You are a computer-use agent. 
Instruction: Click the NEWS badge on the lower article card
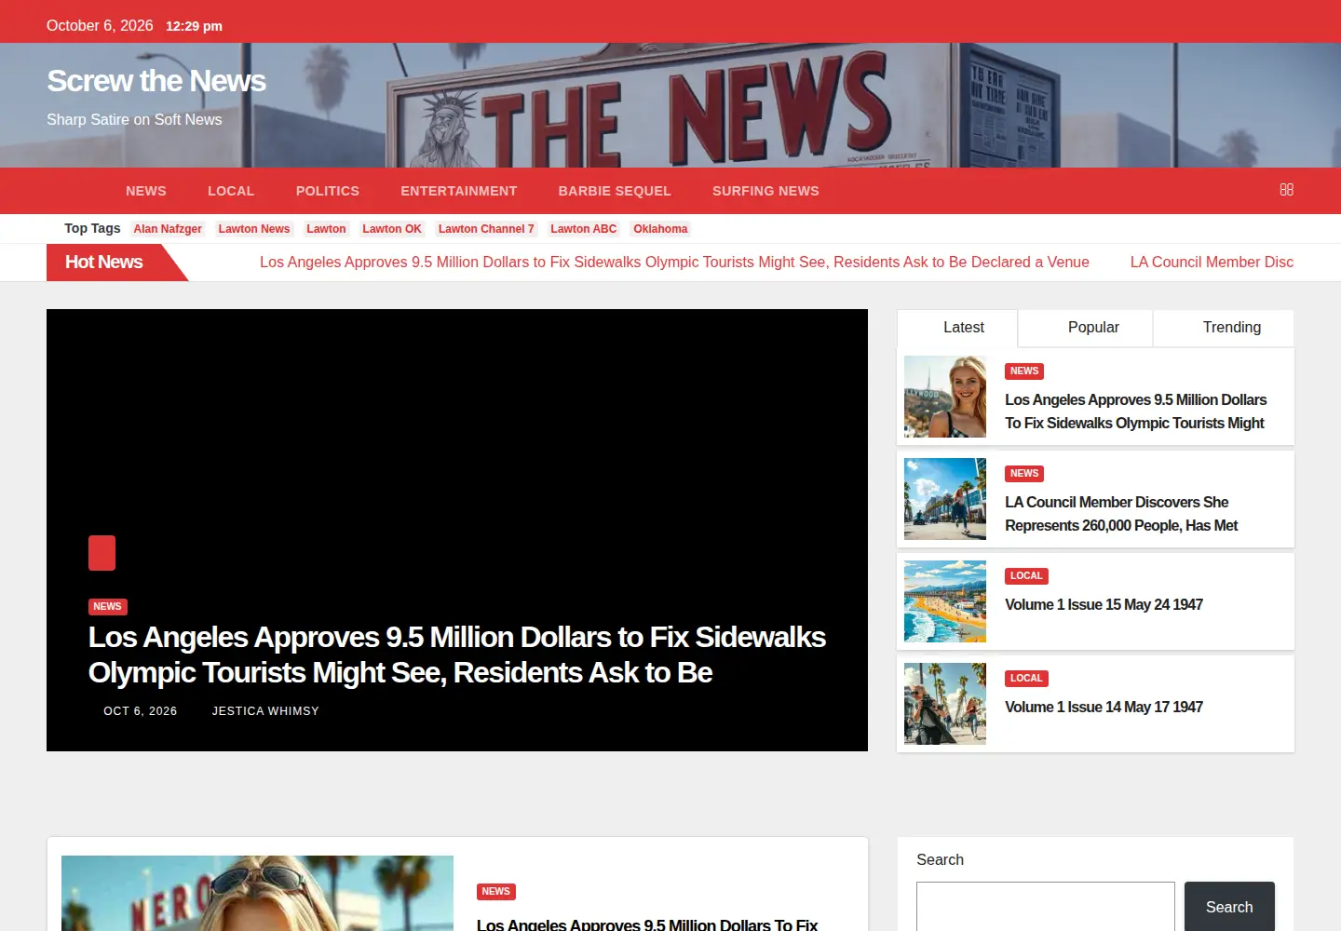[496, 892]
